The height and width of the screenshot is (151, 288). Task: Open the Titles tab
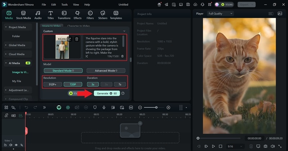(x=50, y=15)
